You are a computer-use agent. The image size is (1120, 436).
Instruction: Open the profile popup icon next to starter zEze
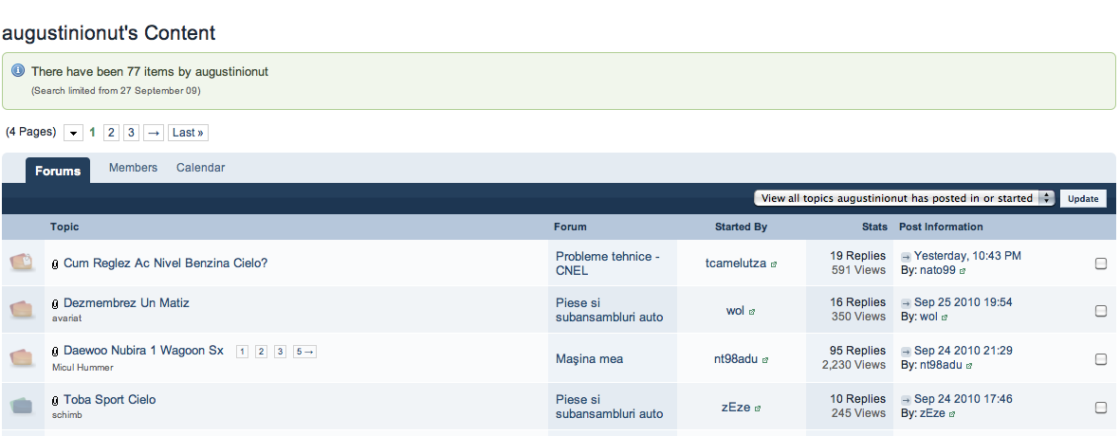coord(758,409)
